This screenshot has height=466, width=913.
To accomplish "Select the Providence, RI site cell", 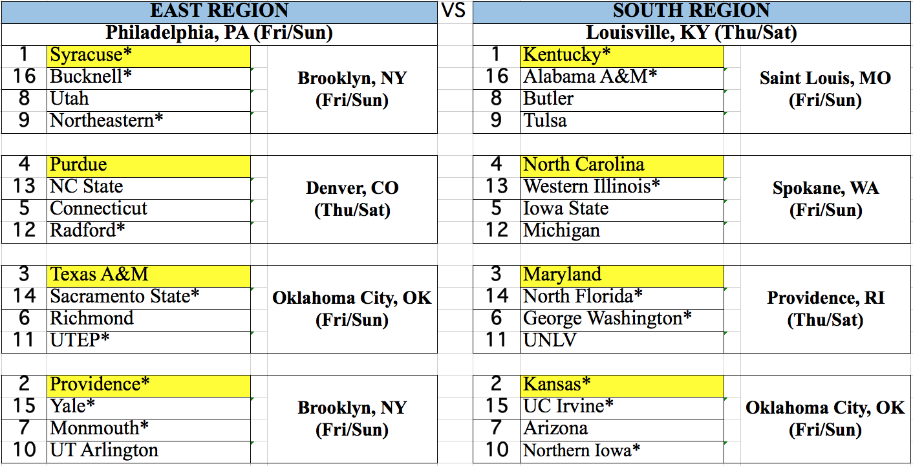I will [825, 309].
